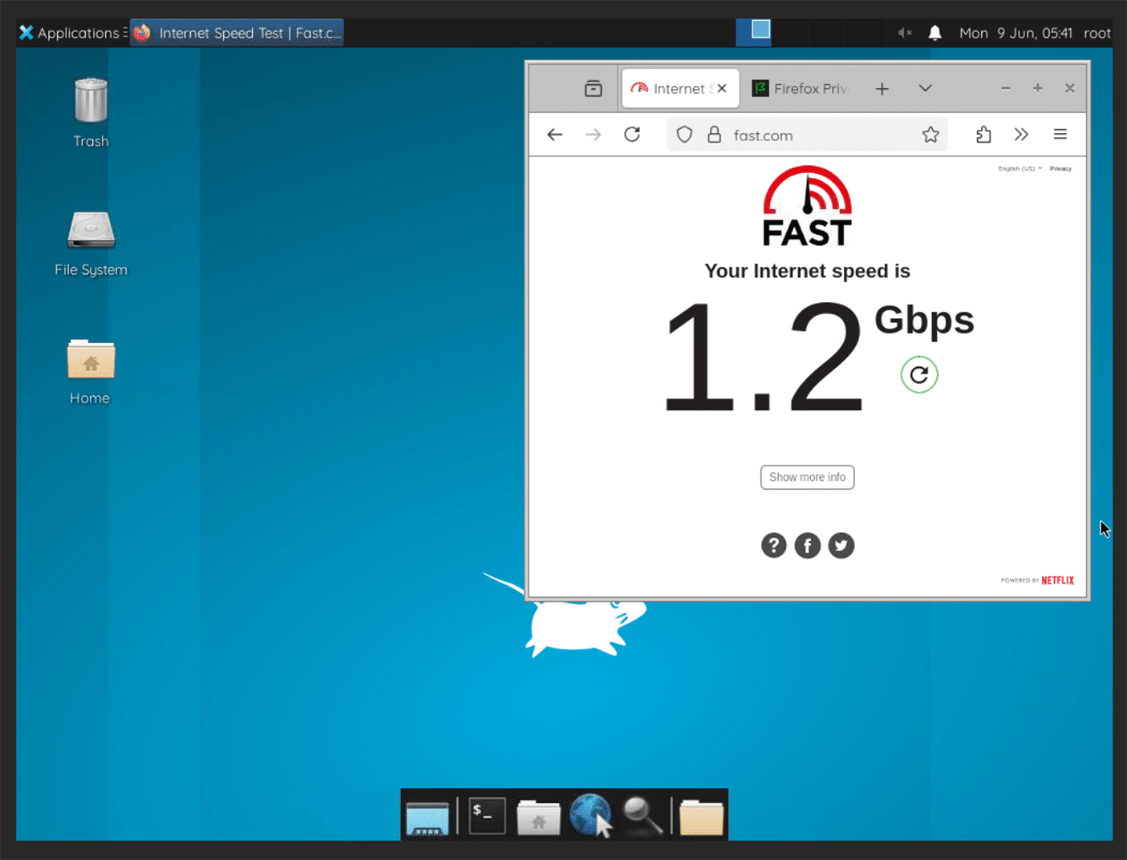View site security via padlock icon
1127x860 pixels.
tap(714, 135)
